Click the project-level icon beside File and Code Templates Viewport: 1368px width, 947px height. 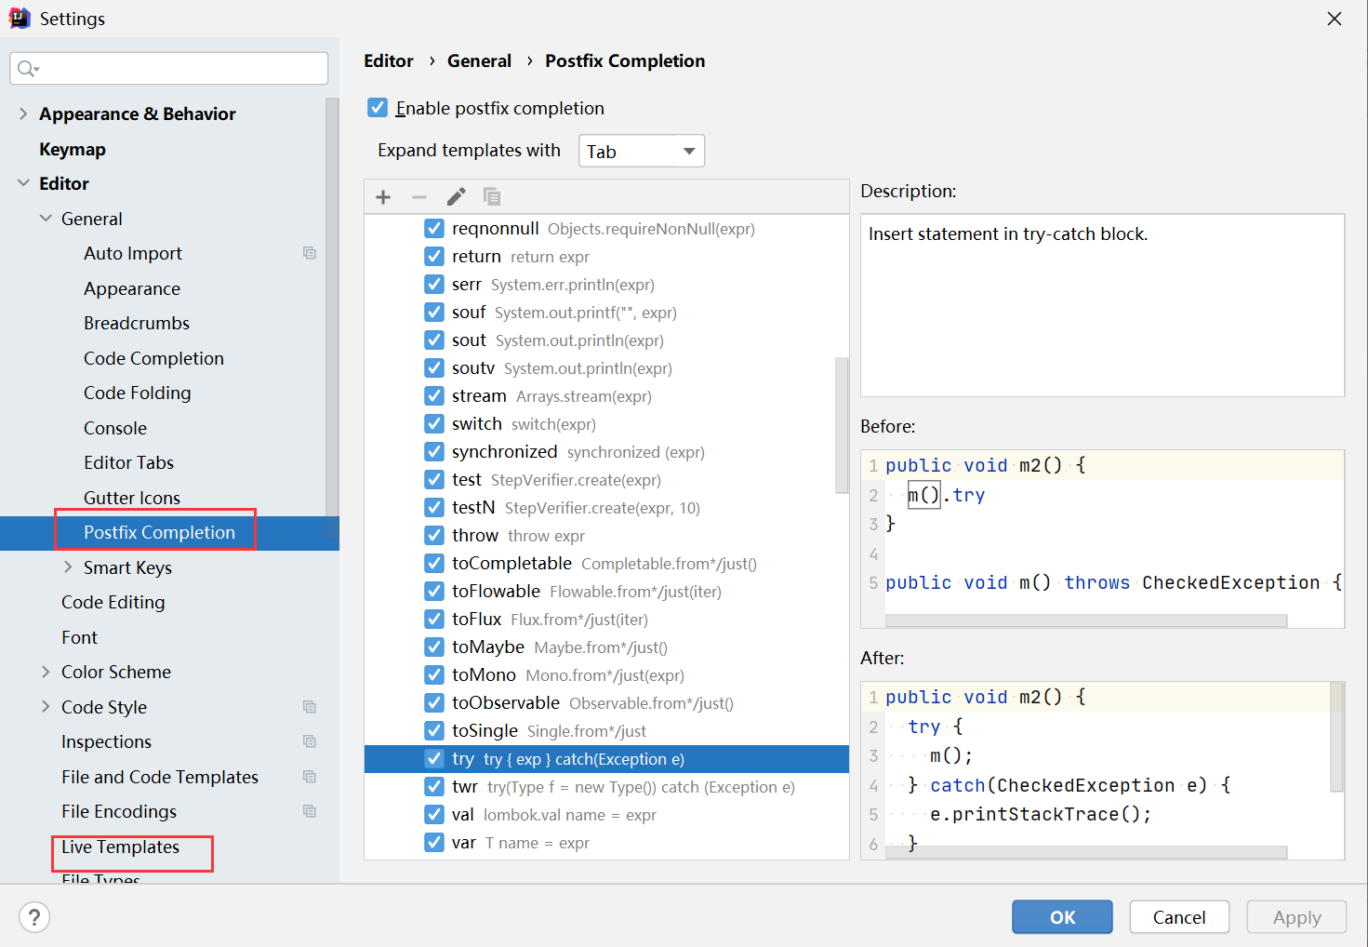(x=310, y=777)
